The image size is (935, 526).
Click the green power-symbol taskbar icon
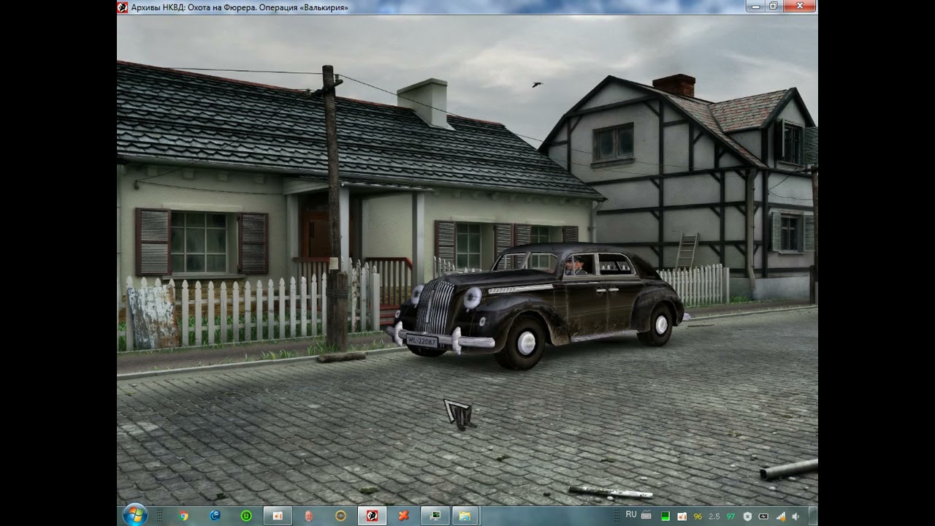click(x=246, y=516)
